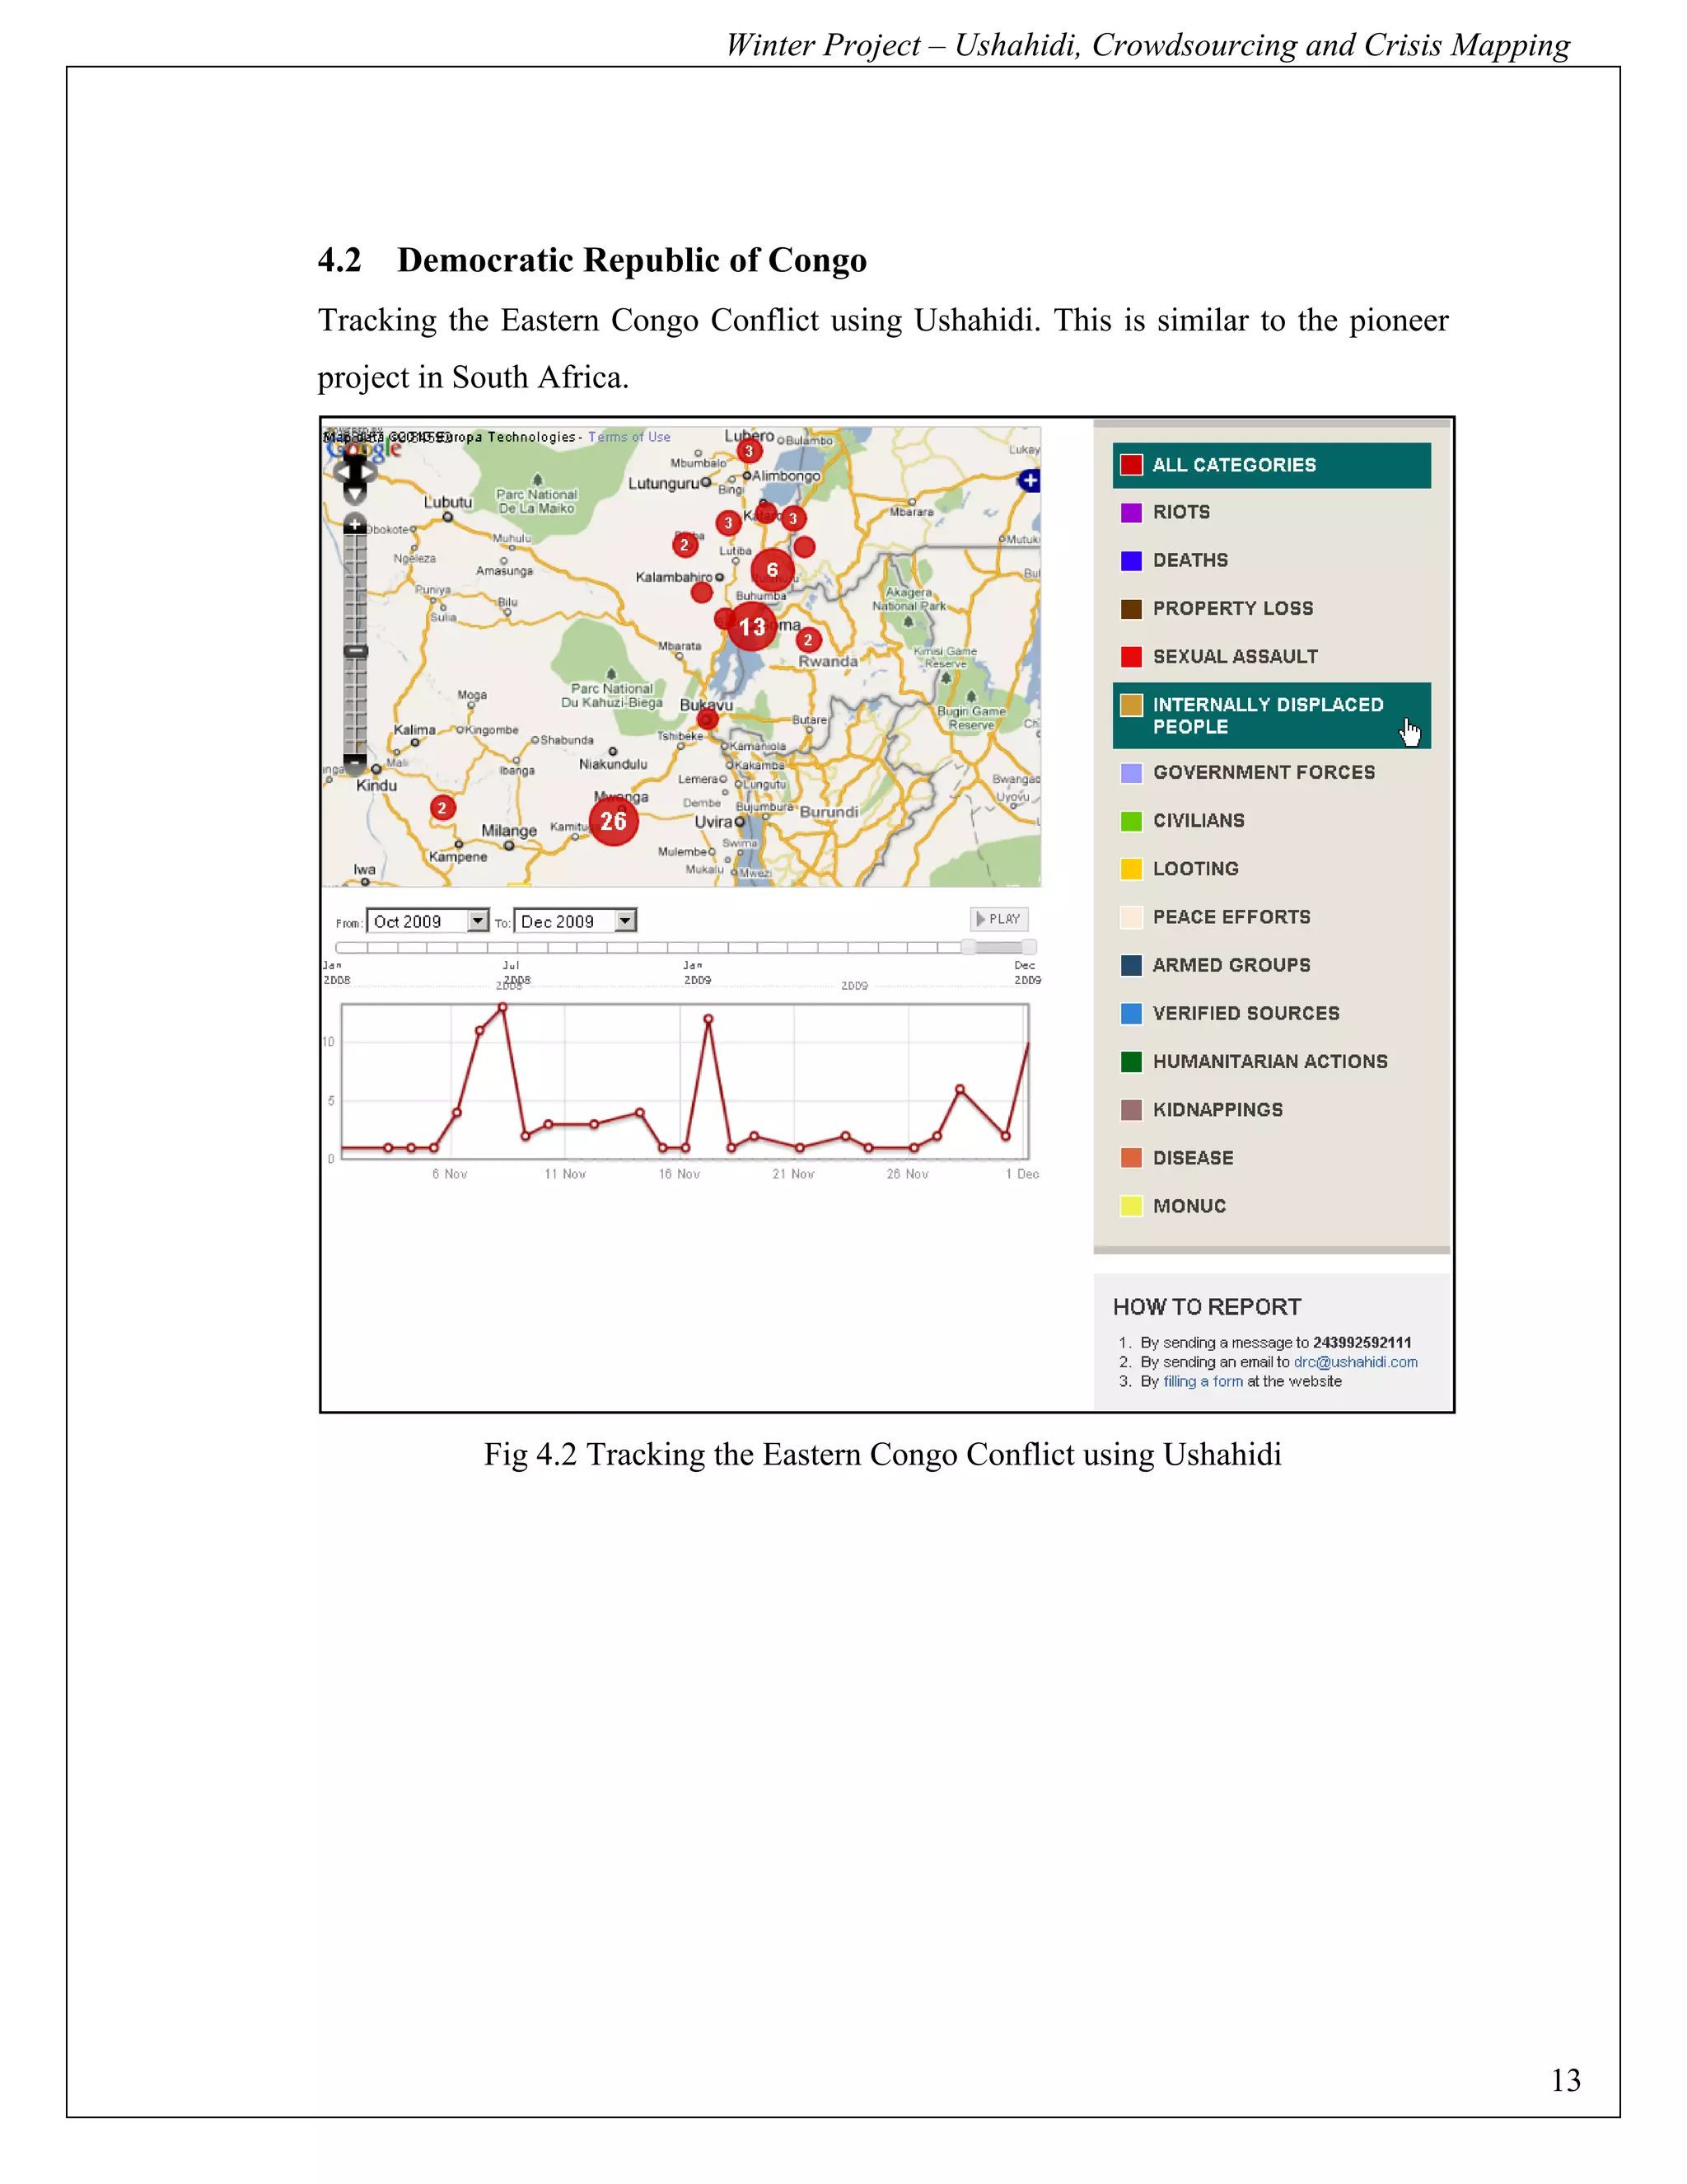Filter by LOOTING category
Image resolution: width=1687 pixels, height=2184 pixels.
click(x=1271, y=868)
